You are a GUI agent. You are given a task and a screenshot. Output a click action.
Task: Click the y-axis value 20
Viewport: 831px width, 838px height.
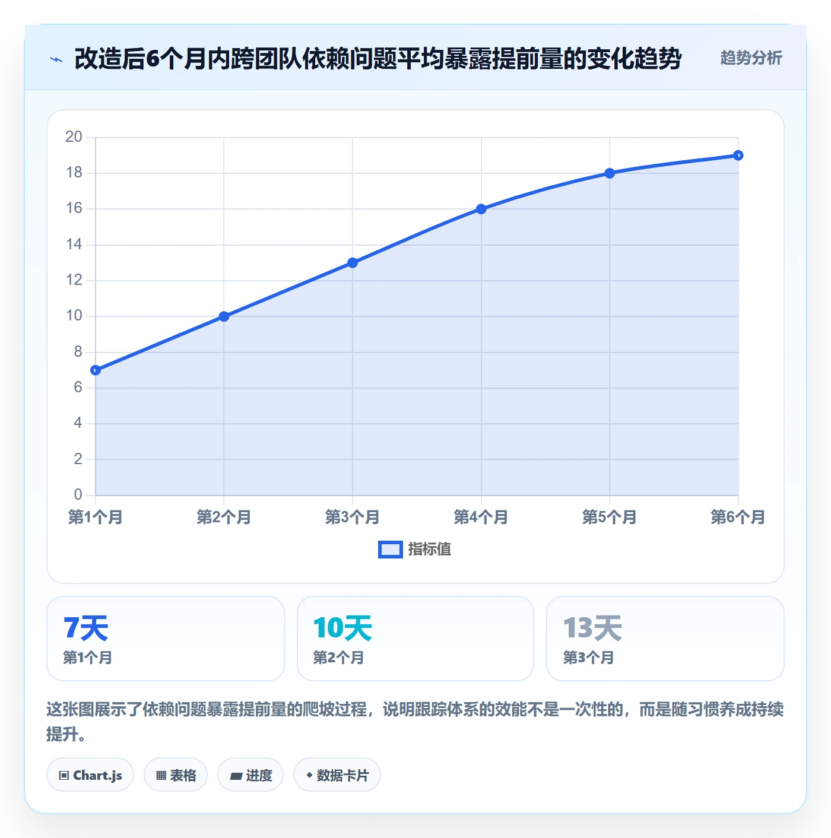(74, 137)
